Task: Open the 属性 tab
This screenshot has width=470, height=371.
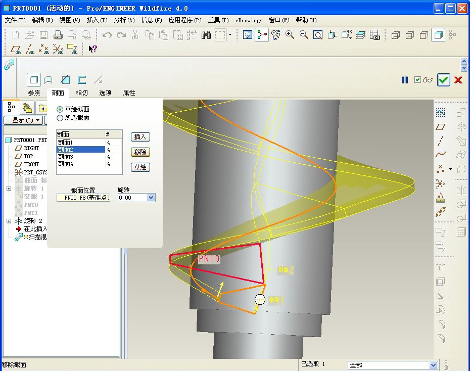Action: coord(129,93)
